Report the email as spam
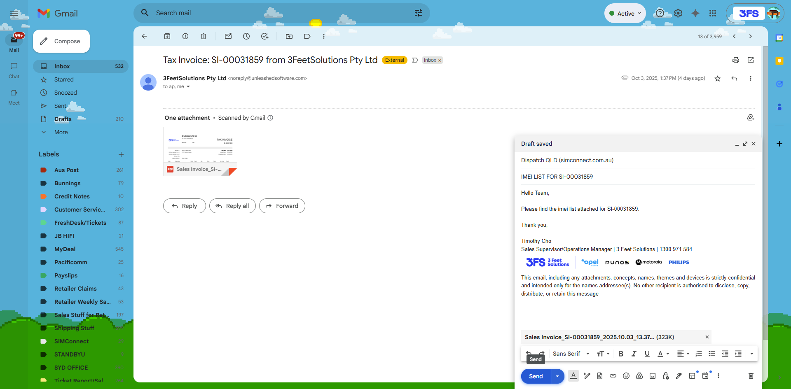Viewport: 791px width, 389px height. coord(185,36)
